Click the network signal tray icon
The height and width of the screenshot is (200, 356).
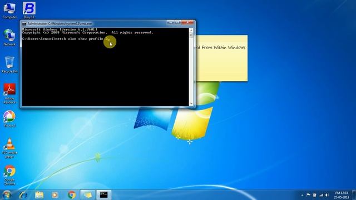click(321, 195)
